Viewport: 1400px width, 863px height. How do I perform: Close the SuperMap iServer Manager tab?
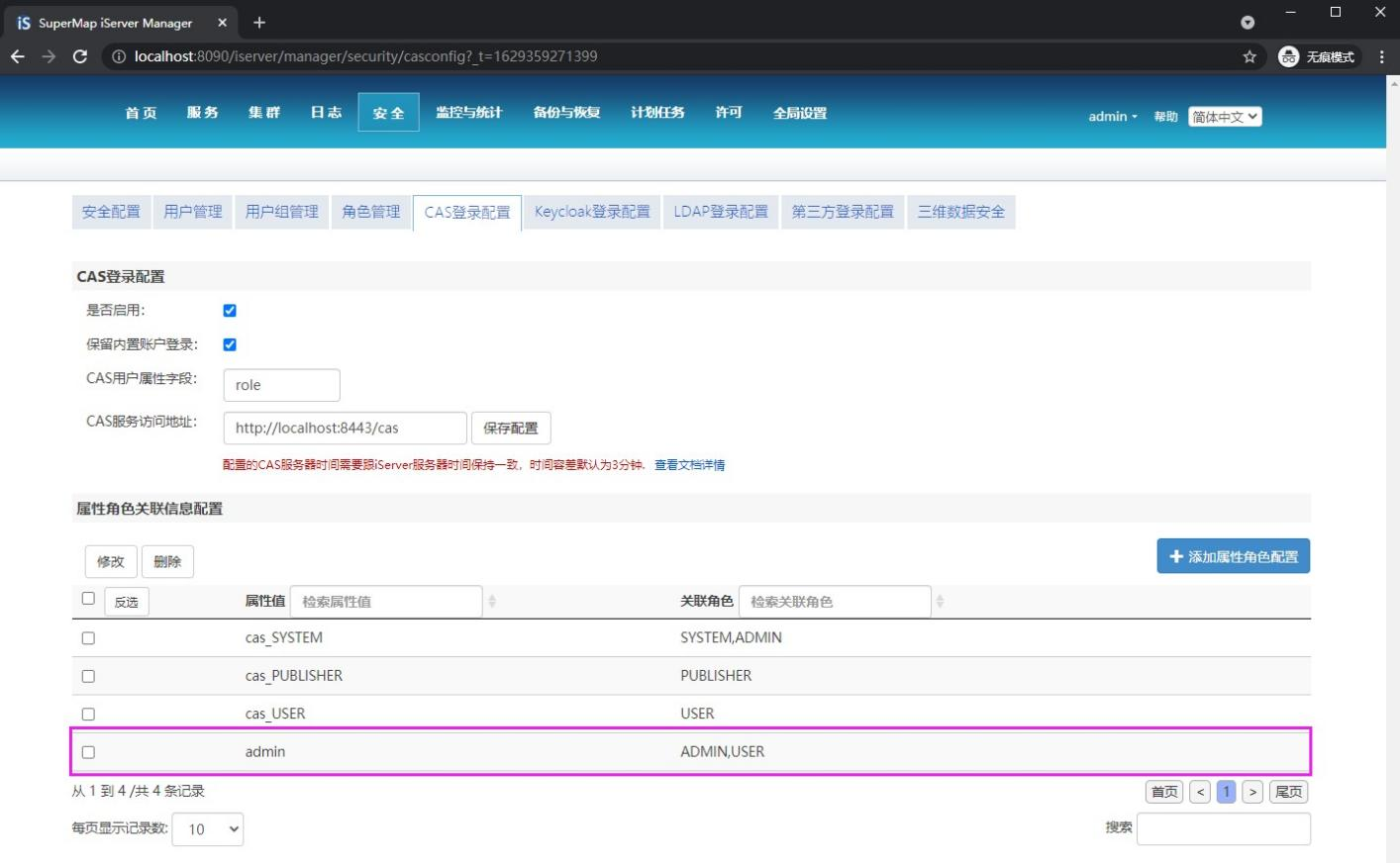222,22
